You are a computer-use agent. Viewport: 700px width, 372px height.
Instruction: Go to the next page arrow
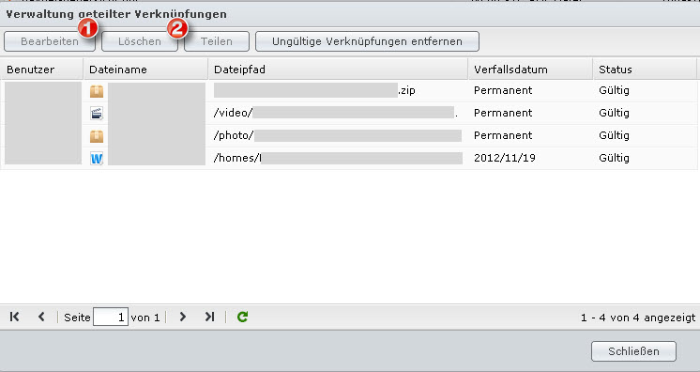pyautogui.click(x=182, y=317)
